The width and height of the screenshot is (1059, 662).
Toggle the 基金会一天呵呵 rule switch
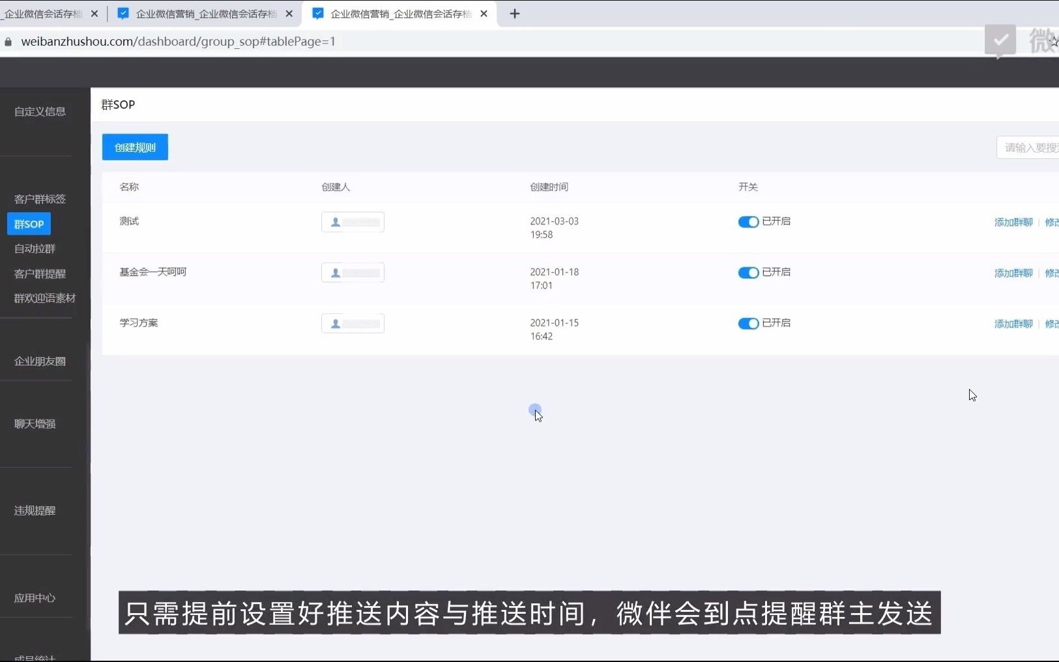[748, 272]
